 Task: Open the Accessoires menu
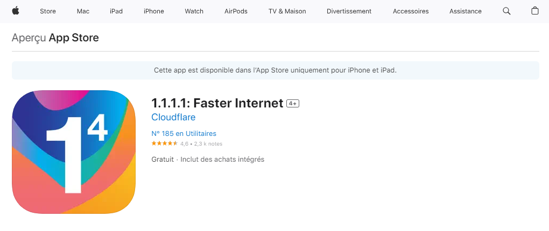tap(411, 11)
